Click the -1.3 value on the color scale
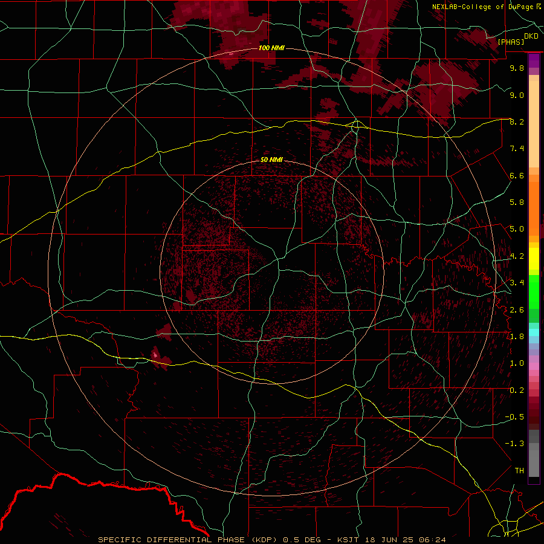Screen dimensions: 544x544 pos(514,444)
